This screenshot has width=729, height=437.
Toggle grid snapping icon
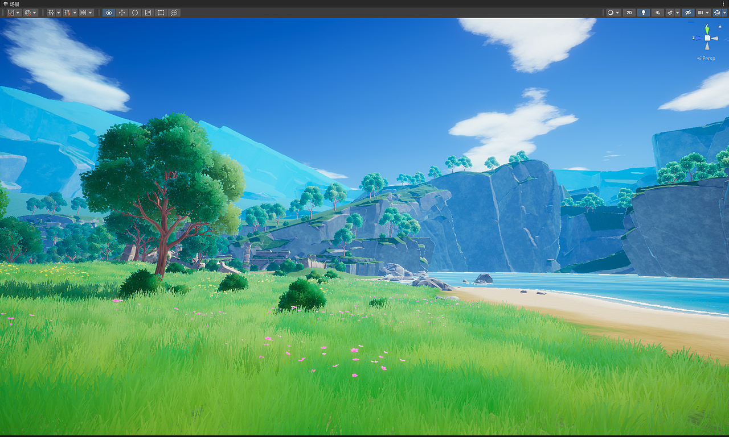tap(67, 13)
